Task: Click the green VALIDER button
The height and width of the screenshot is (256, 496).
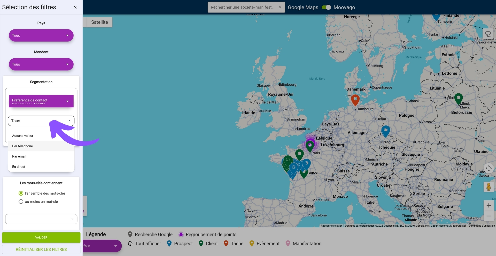Action: (41, 237)
